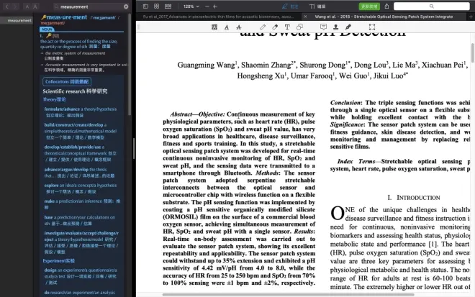Click the word 'Conclusion' in PDF
The width and height of the screenshot is (475, 297).
[345, 103]
